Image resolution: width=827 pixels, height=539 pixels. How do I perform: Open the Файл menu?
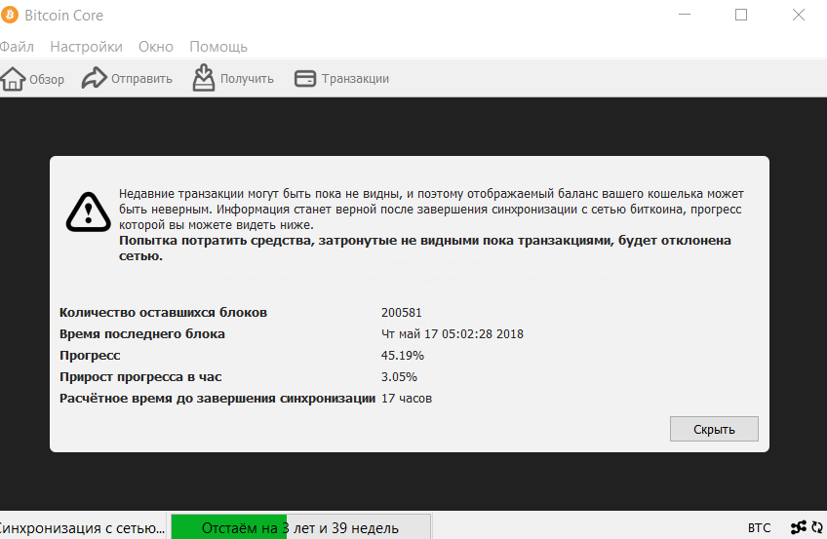17,47
